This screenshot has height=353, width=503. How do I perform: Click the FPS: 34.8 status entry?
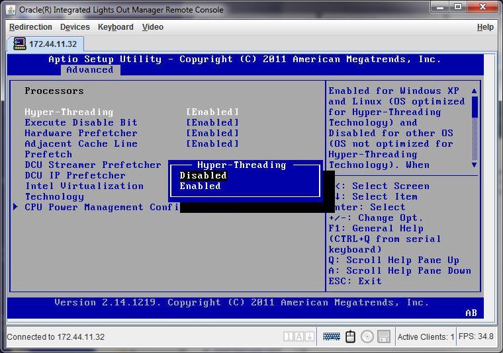[476, 336]
